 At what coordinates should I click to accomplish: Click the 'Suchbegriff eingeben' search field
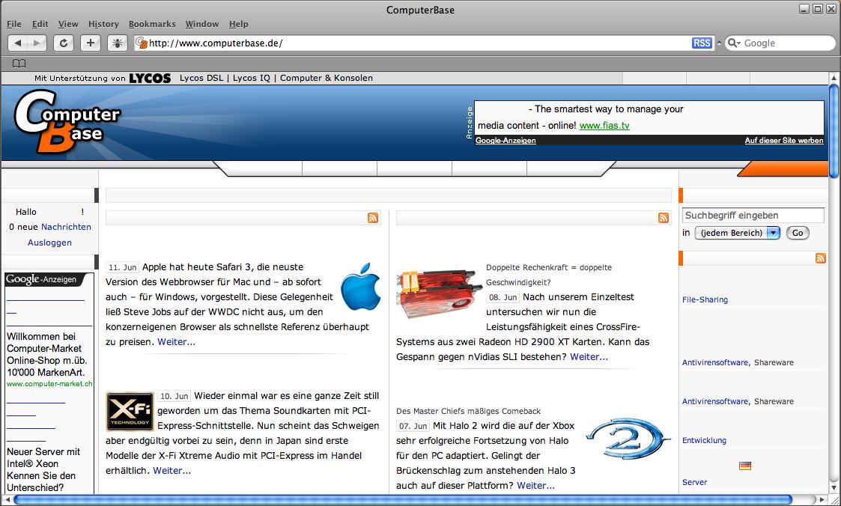coord(753,216)
